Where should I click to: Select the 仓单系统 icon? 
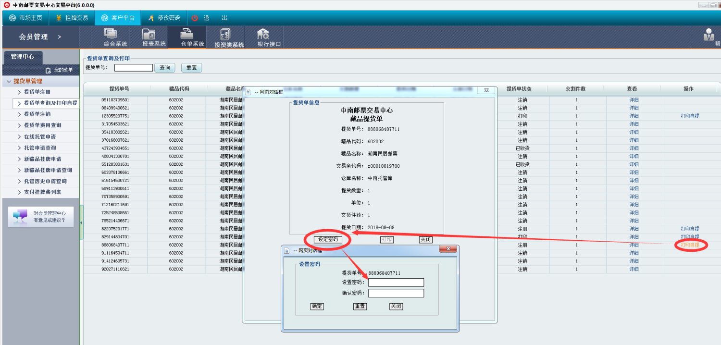(x=187, y=34)
